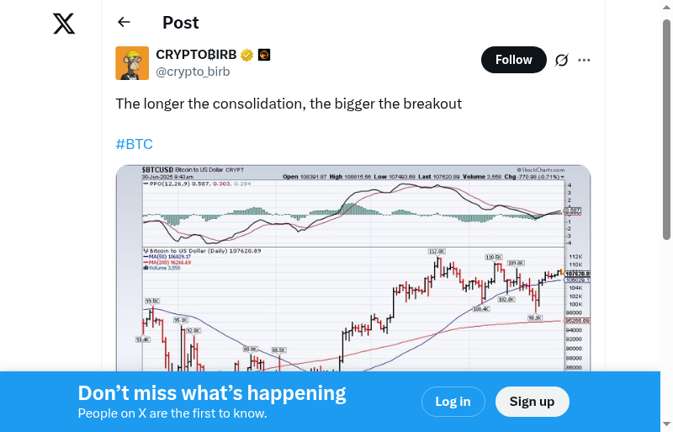Open the Bitcoin chart image
This screenshot has height=432, width=673.
tap(353, 268)
